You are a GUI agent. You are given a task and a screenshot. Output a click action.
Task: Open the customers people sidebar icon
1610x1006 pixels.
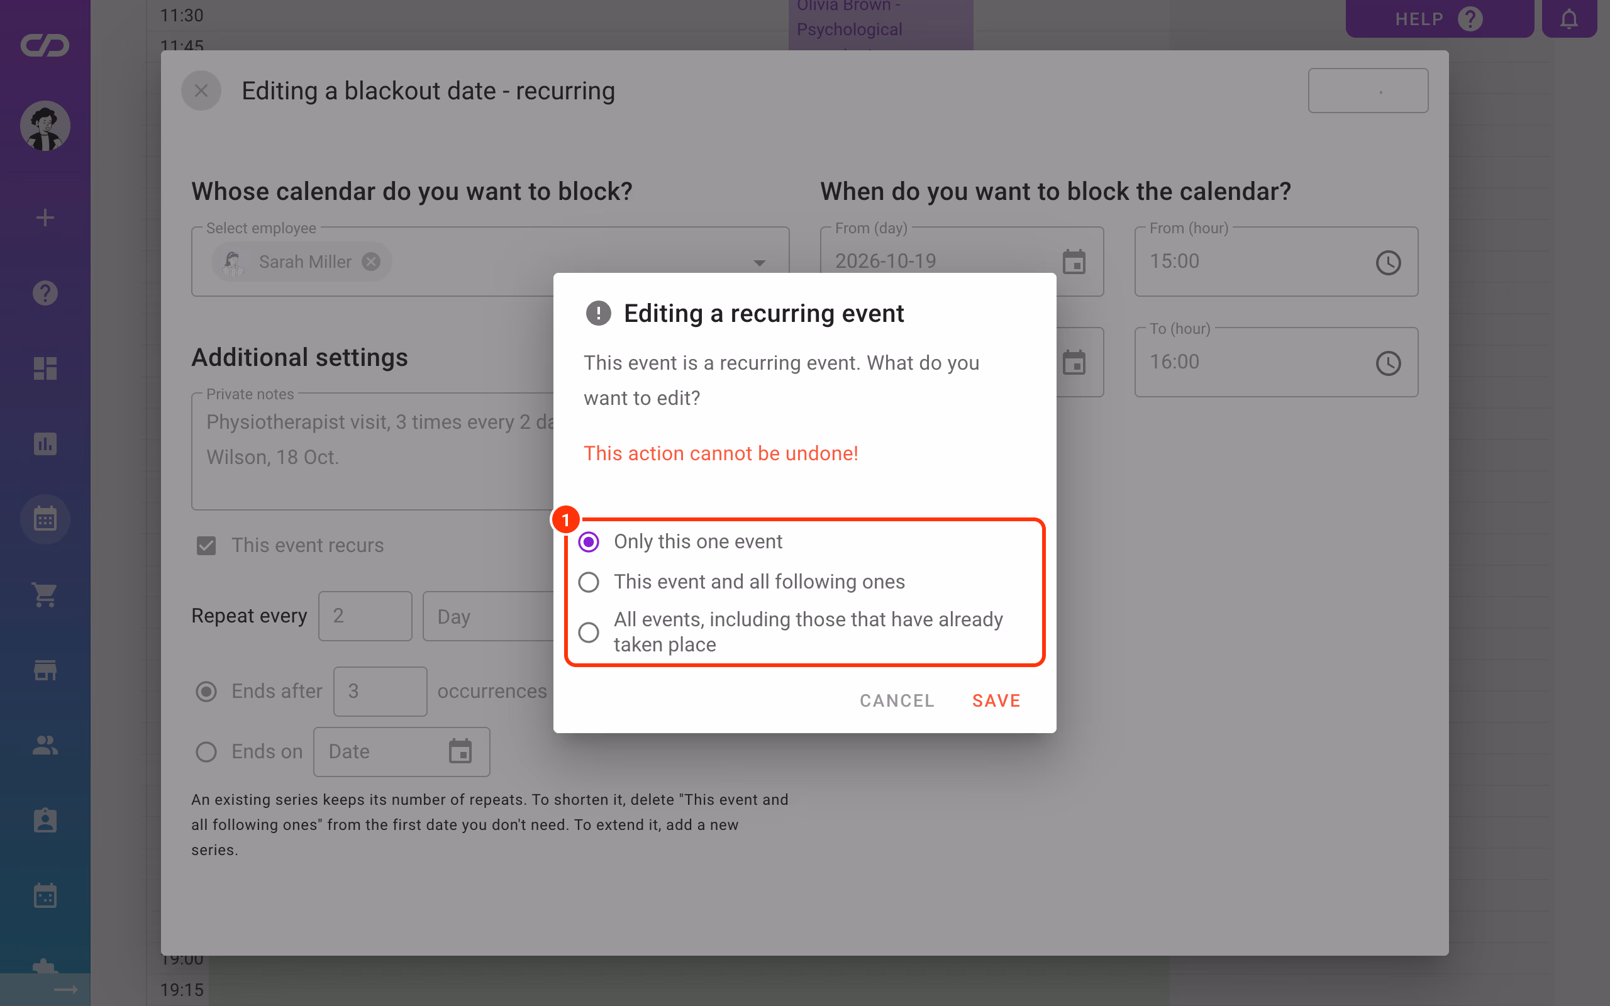45,745
